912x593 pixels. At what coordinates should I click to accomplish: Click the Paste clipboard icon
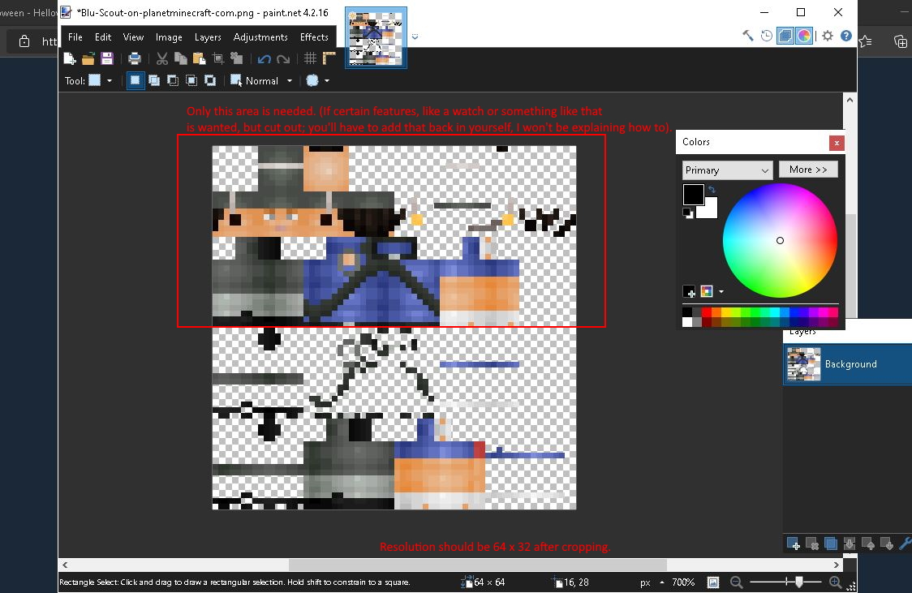tap(200, 58)
